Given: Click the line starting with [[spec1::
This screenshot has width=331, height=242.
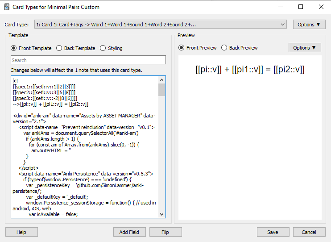Looking at the screenshot, I should pyautogui.click(x=44, y=87).
